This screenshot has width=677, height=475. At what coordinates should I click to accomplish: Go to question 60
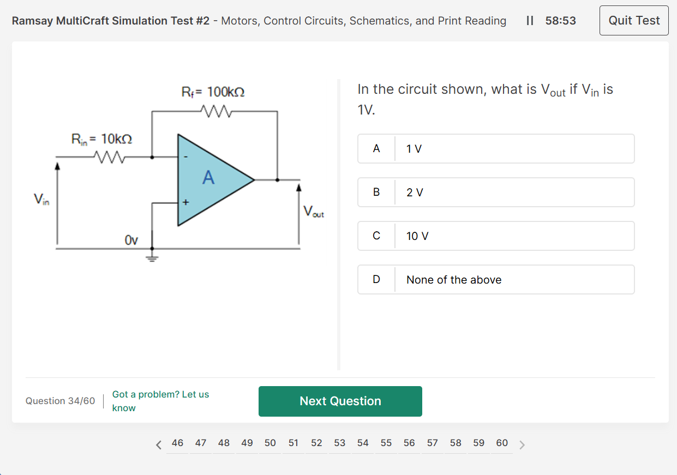point(502,443)
